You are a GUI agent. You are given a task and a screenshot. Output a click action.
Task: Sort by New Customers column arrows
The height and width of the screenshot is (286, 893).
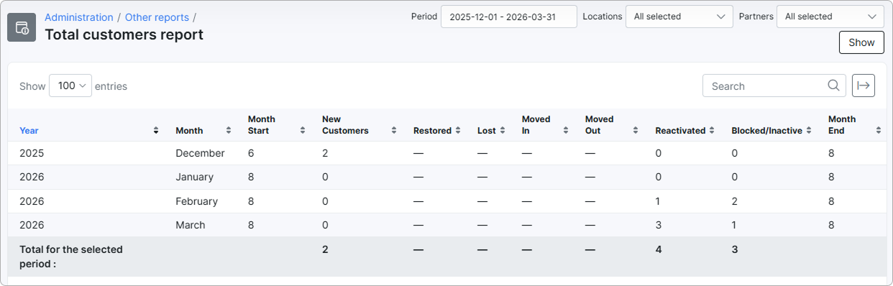[393, 131]
